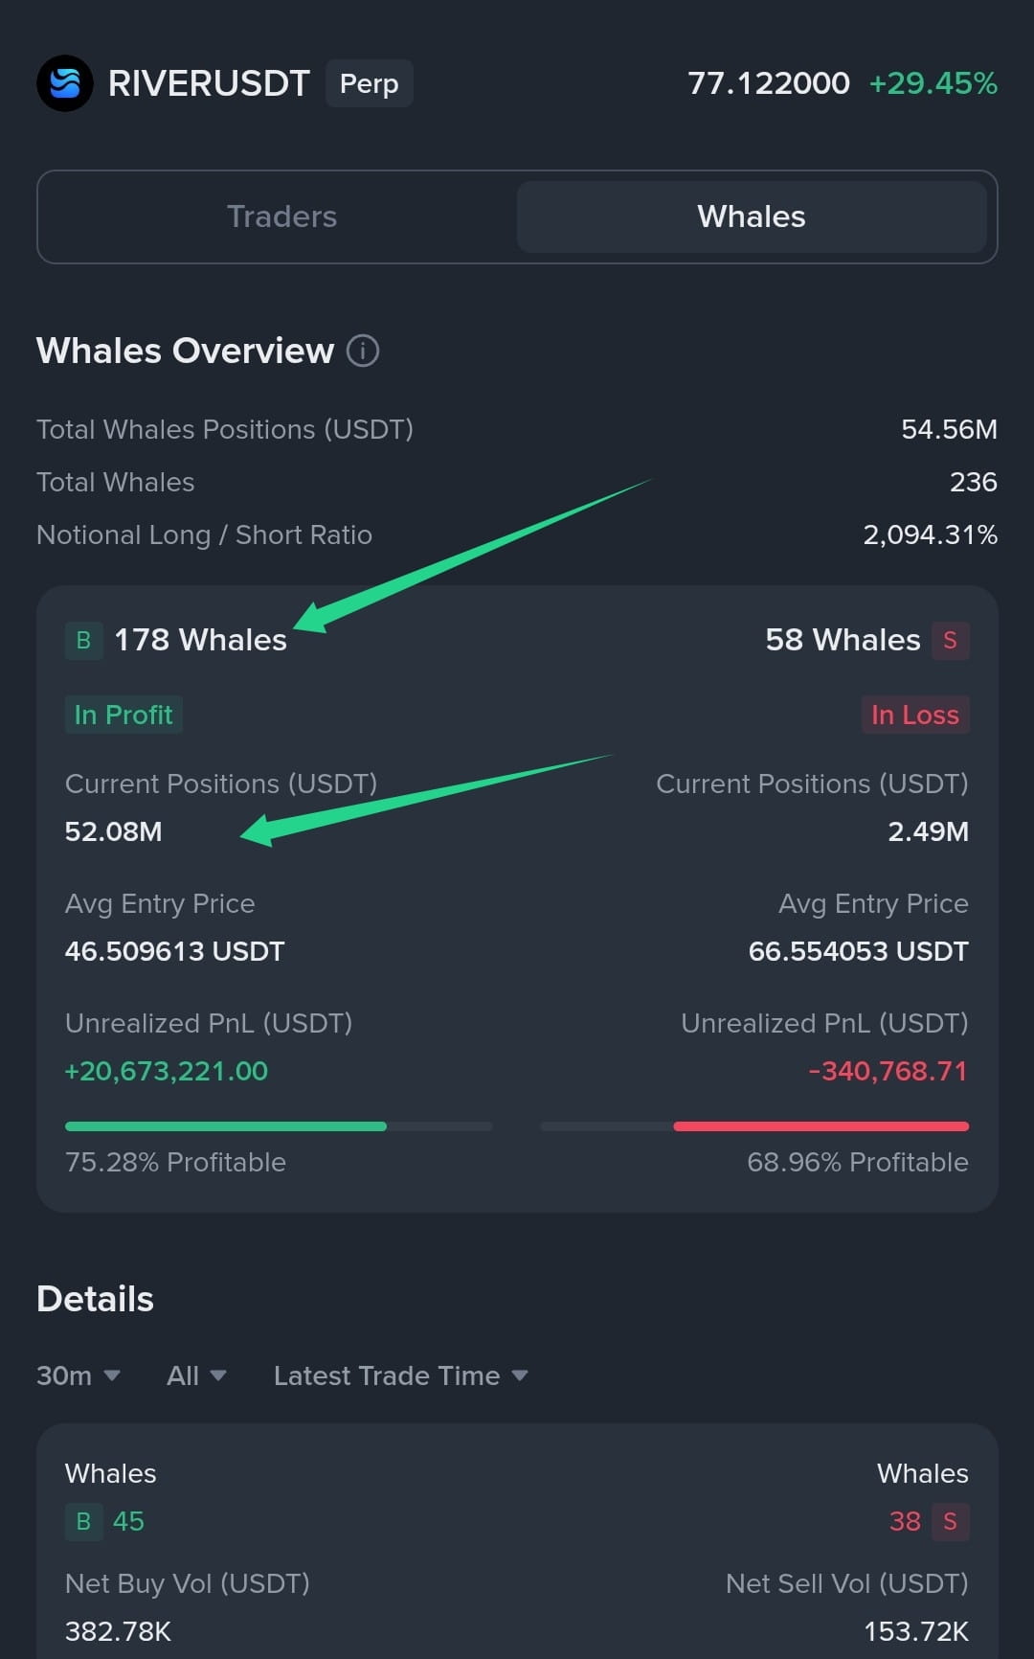This screenshot has width=1034, height=1659.
Task: Tap the 178 Whales long count
Action: pos(201,640)
